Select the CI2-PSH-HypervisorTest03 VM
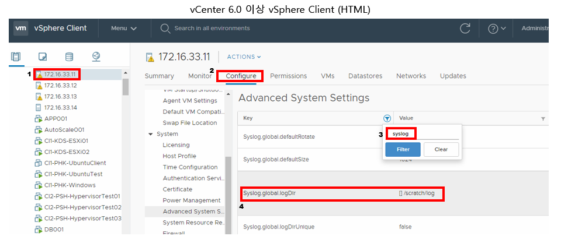This screenshot has width=561, height=243. tap(82, 218)
